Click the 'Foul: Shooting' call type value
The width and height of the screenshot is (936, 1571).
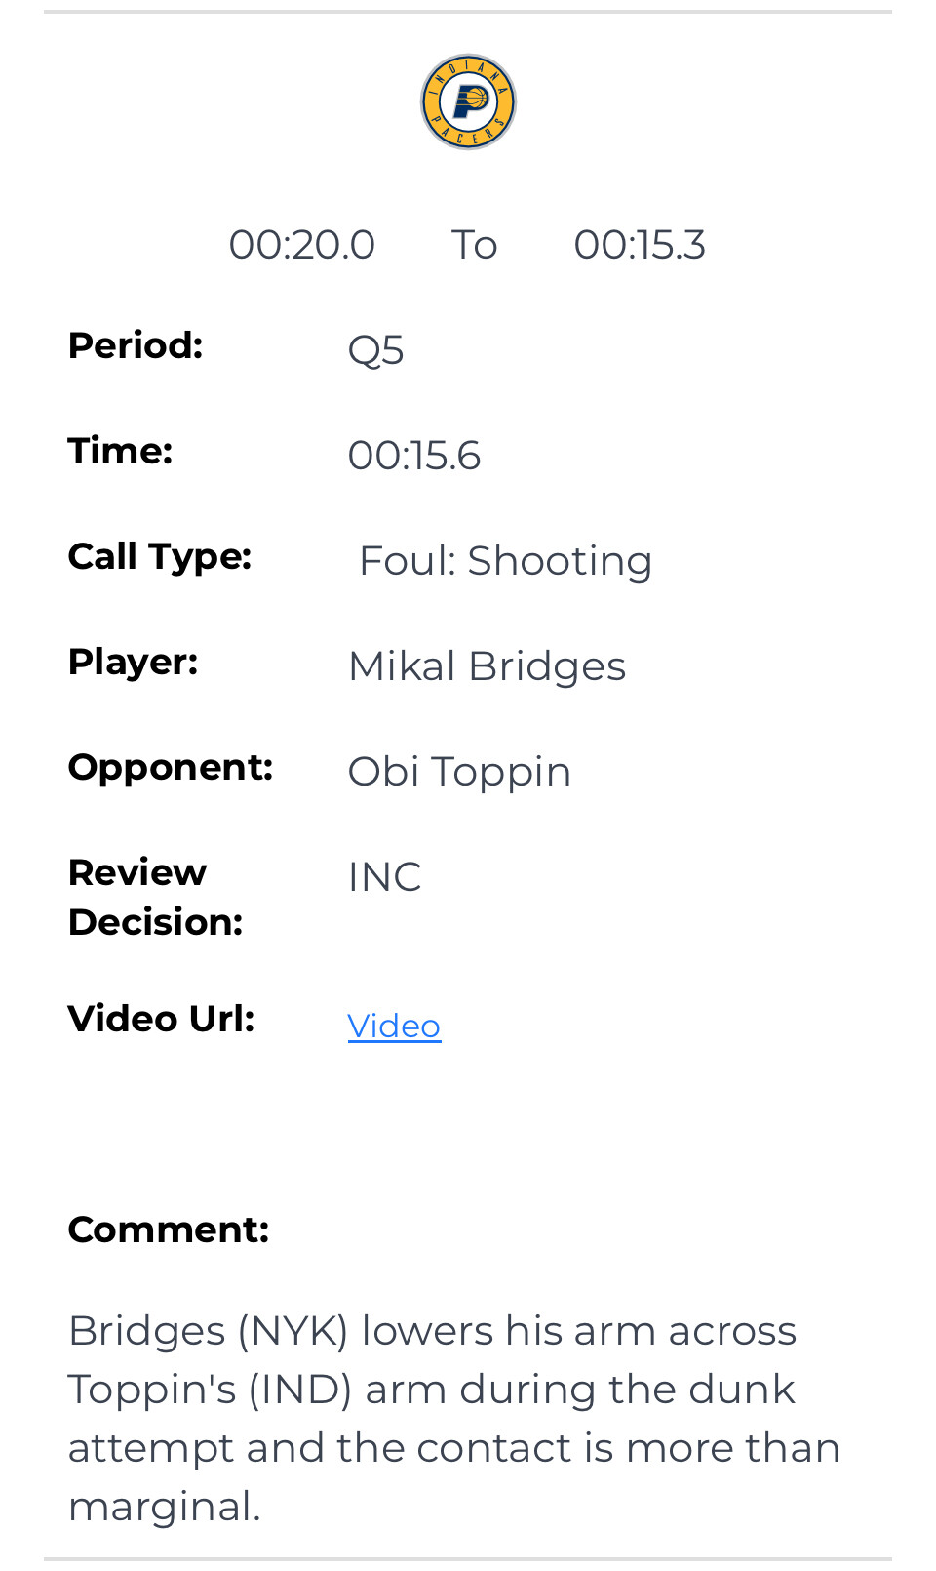coord(505,560)
